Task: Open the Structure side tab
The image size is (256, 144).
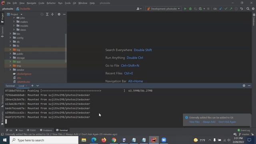Action: pyautogui.click(x=2, y=101)
